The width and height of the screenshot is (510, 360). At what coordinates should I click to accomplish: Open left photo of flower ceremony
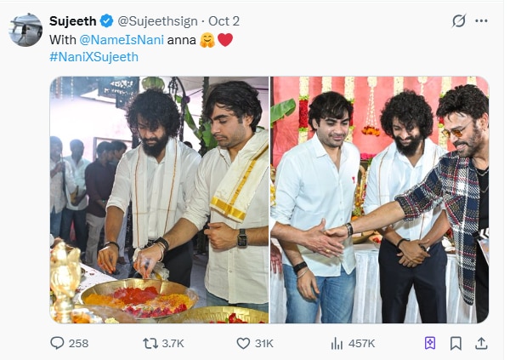[159, 200]
